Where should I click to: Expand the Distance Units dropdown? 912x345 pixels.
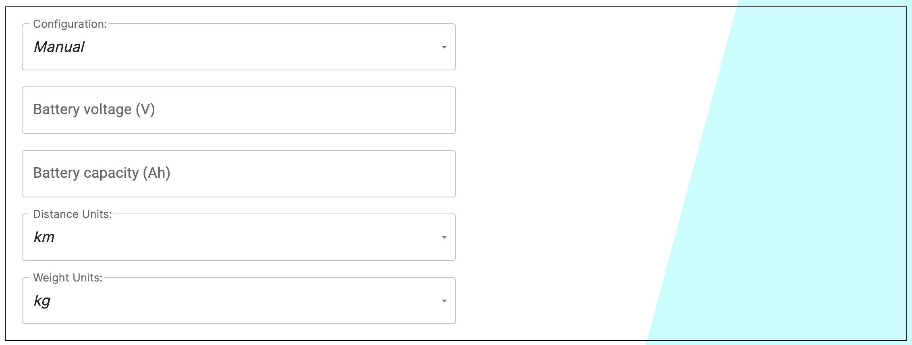pos(238,237)
